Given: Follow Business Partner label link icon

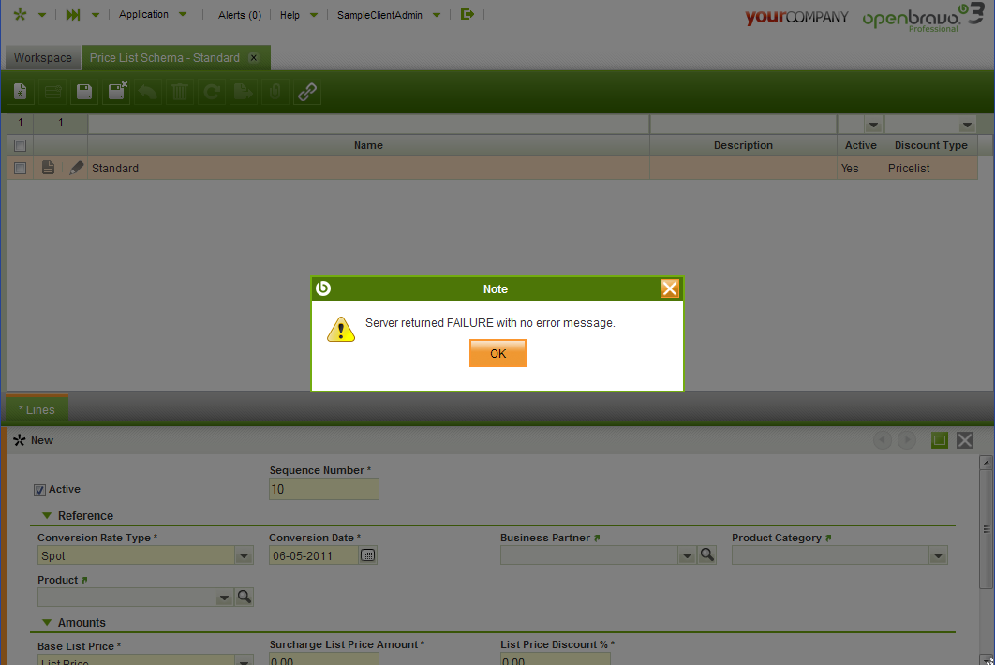Looking at the screenshot, I should click(597, 539).
